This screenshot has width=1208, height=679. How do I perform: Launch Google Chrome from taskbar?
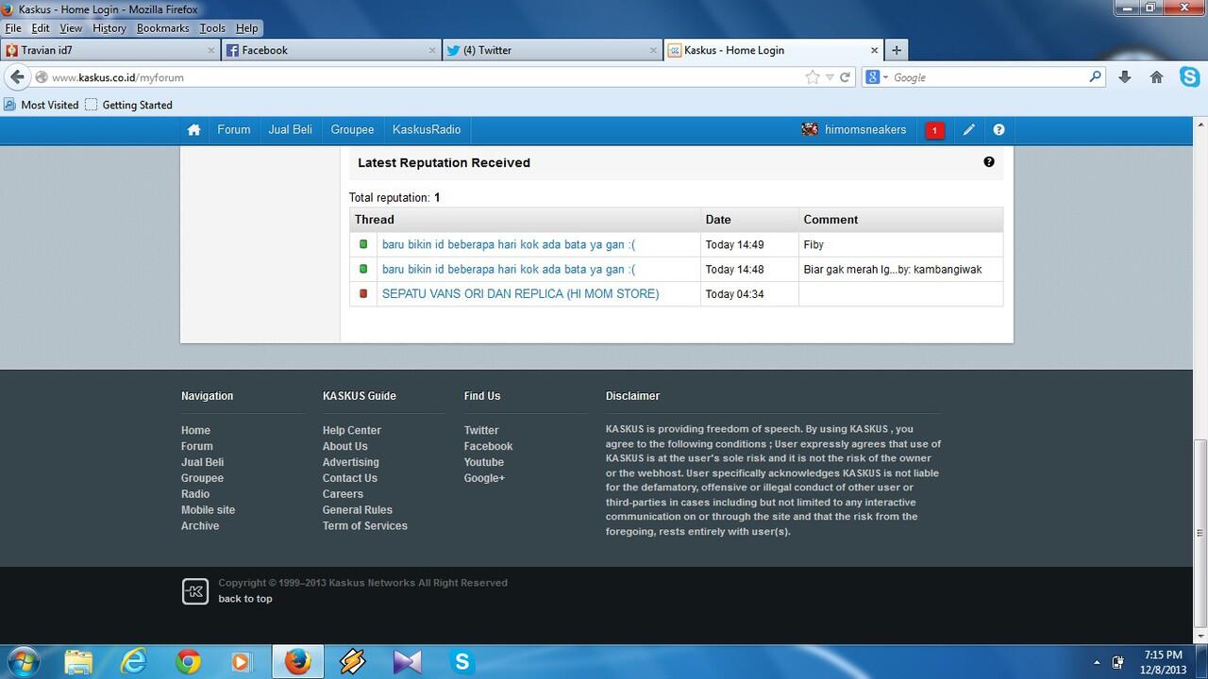pos(189,662)
